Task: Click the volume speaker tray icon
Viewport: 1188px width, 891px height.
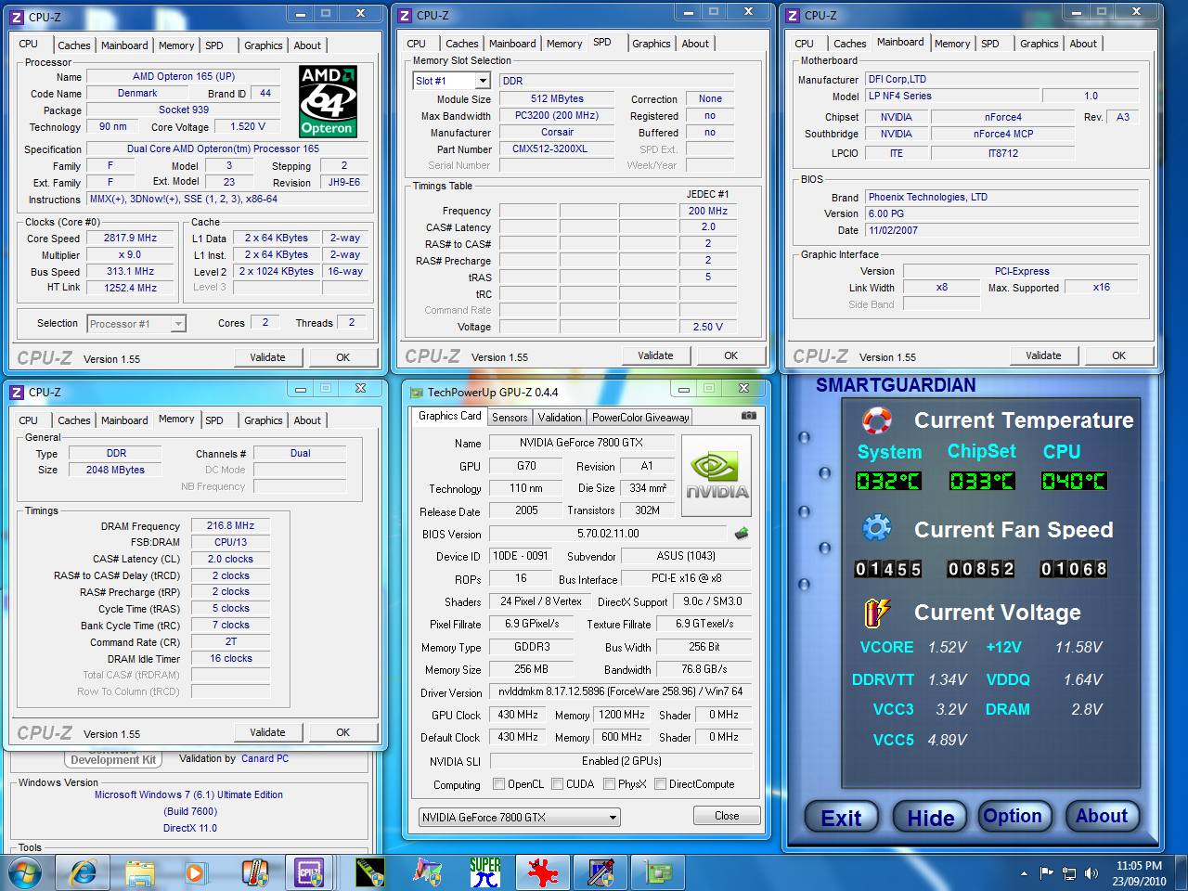Action: point(1091,873)
